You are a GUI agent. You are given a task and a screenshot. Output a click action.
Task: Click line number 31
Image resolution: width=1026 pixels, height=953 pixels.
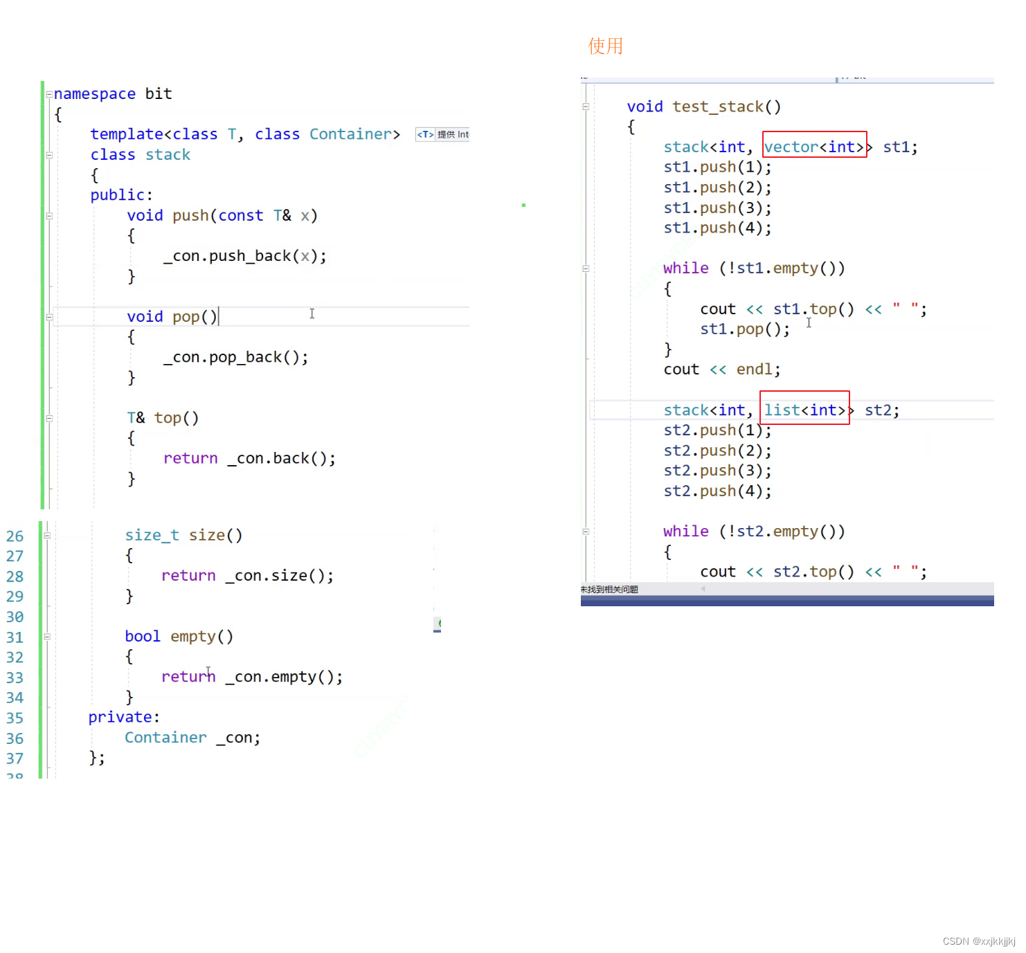[15, 637]
